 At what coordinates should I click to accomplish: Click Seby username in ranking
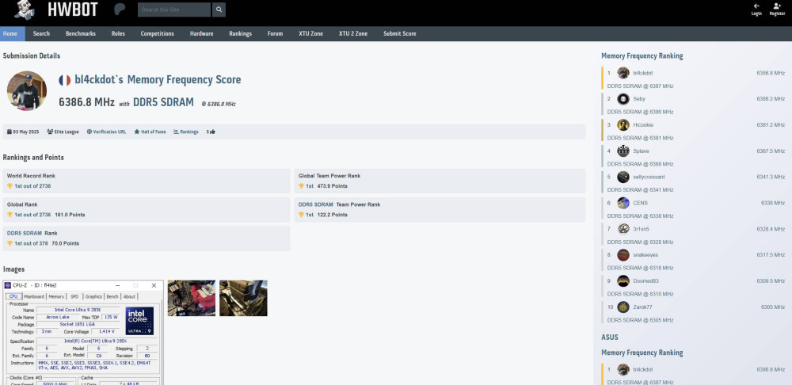tap(639, 99)
